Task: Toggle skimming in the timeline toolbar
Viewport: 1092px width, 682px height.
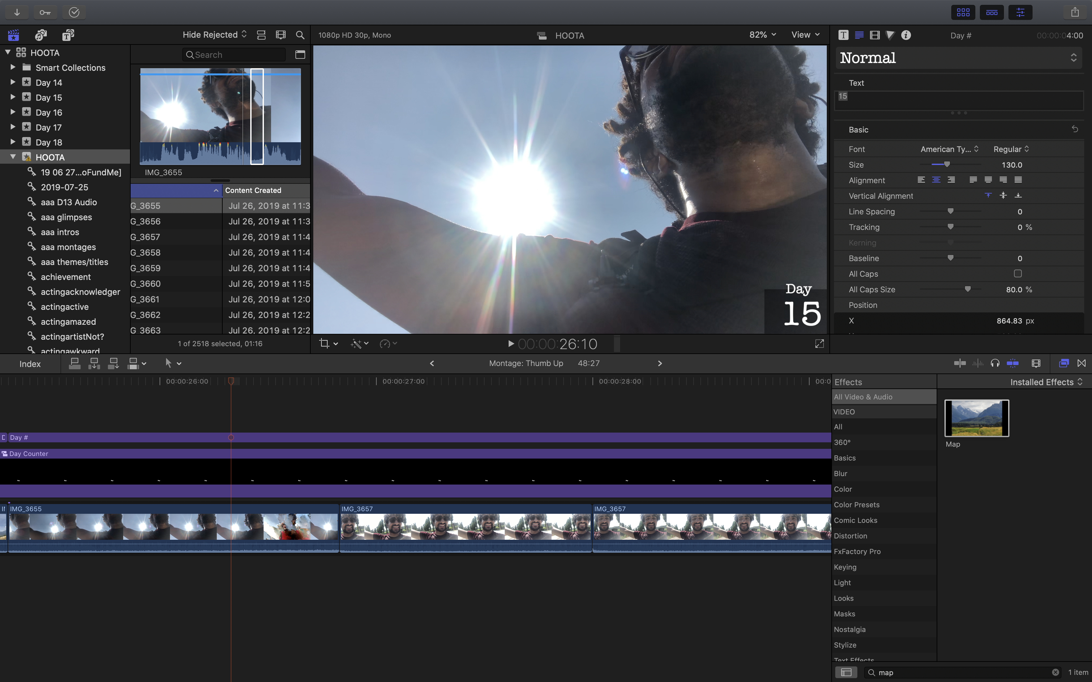Action: (x=960, y=363)
